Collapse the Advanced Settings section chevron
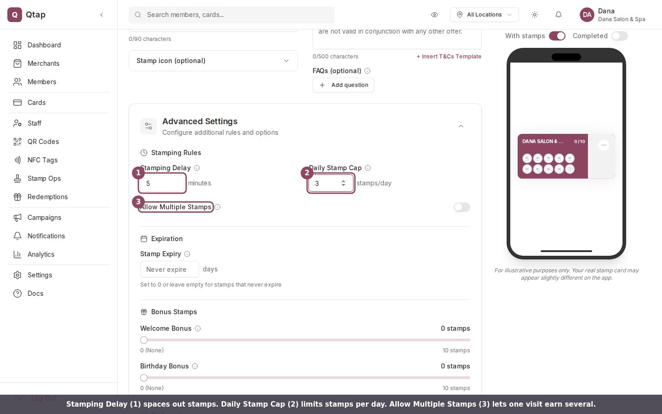 [461, 126]
